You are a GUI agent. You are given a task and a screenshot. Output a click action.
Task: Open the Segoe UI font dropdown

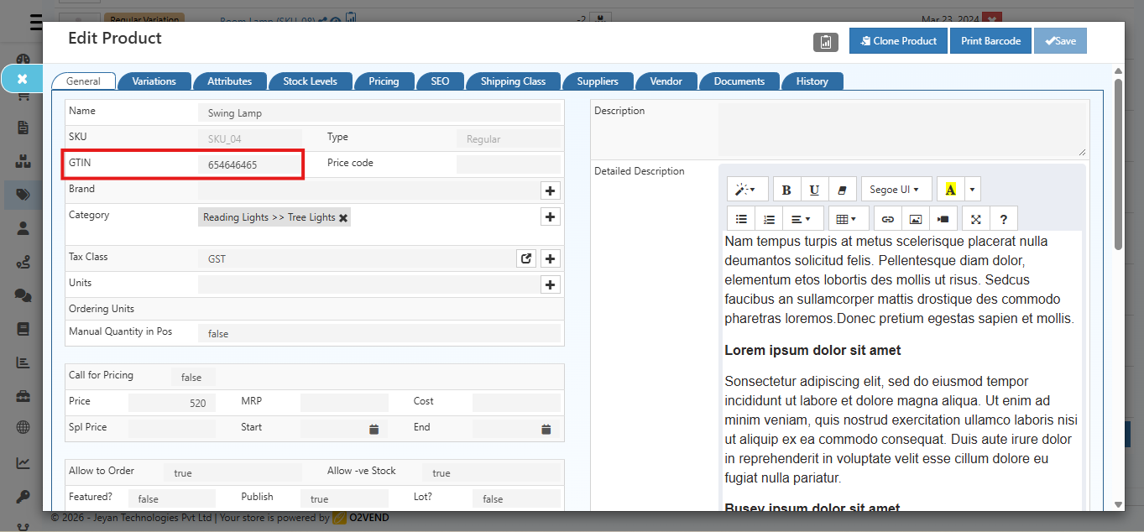[x=895, y=190]
